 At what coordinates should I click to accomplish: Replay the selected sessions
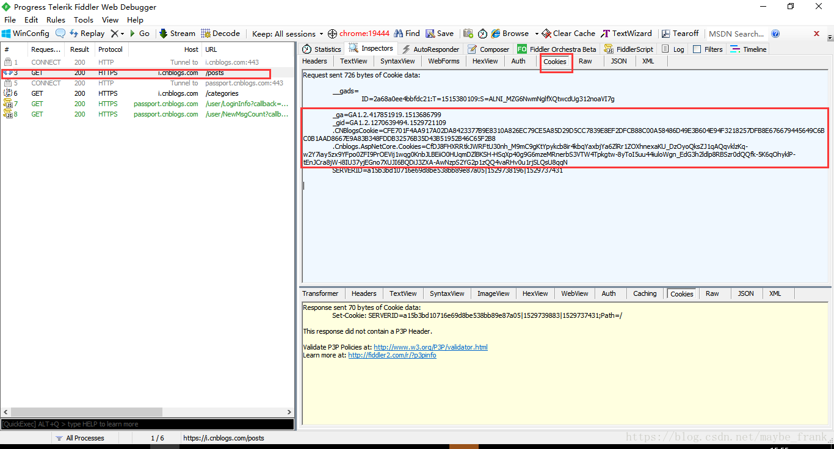[x=87, y=34]
